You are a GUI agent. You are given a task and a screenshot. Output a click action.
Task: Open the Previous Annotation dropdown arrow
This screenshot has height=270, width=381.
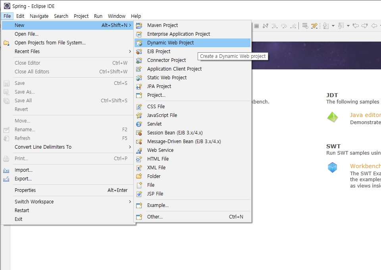coord(348,26)
